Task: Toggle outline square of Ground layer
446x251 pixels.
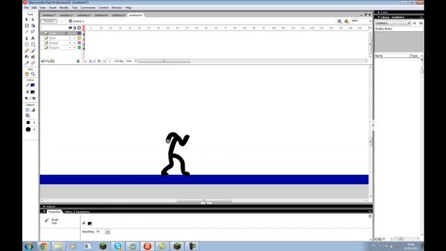Action: (x=79, y=47)
